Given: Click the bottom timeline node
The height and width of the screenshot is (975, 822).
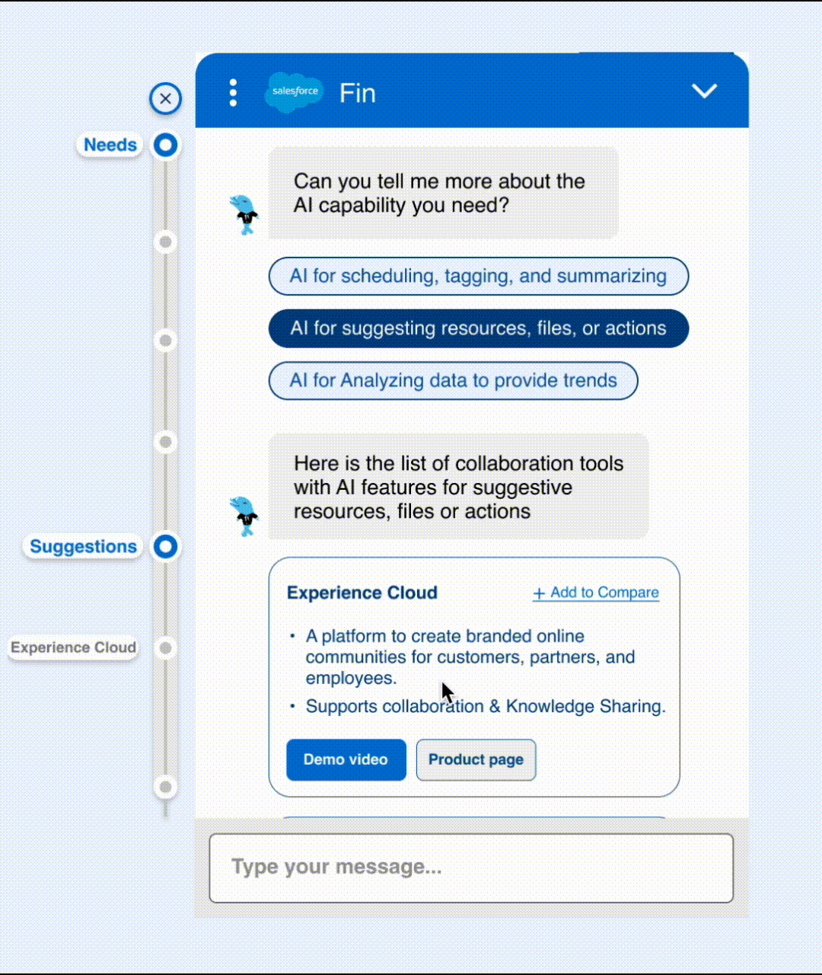Looking at the screenshot, I should click(165, 786).
